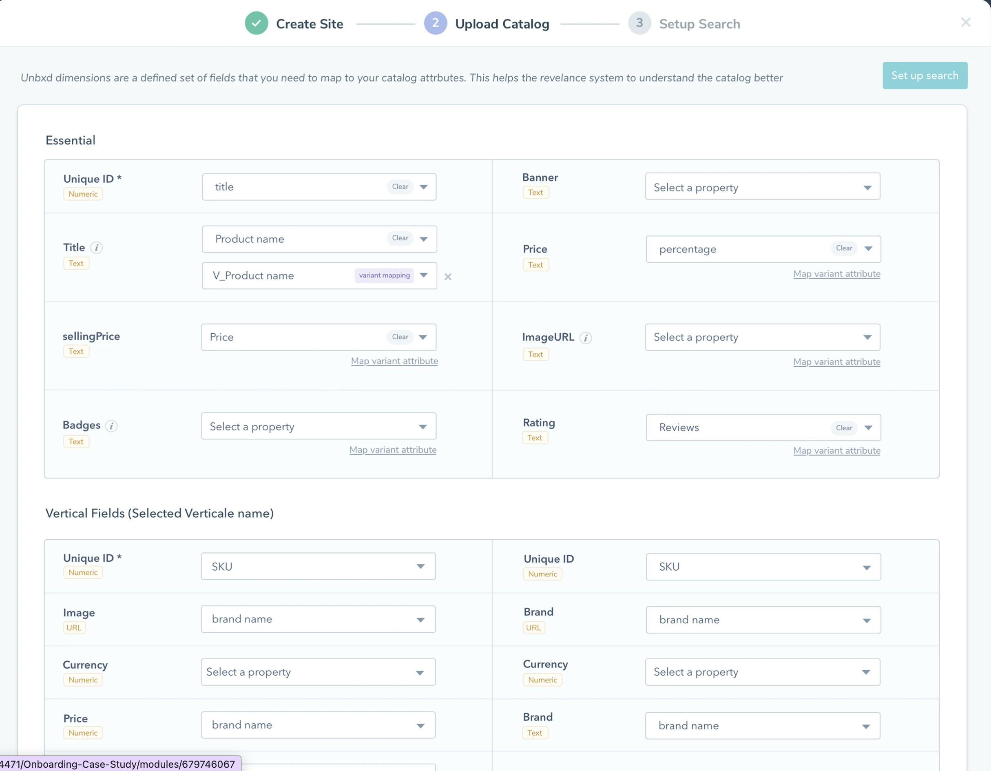This screenshot has width=991, height=771.
Task: Remove the V_Product name variant mapping
Action: pyautogui.click(x=448, y=276)
